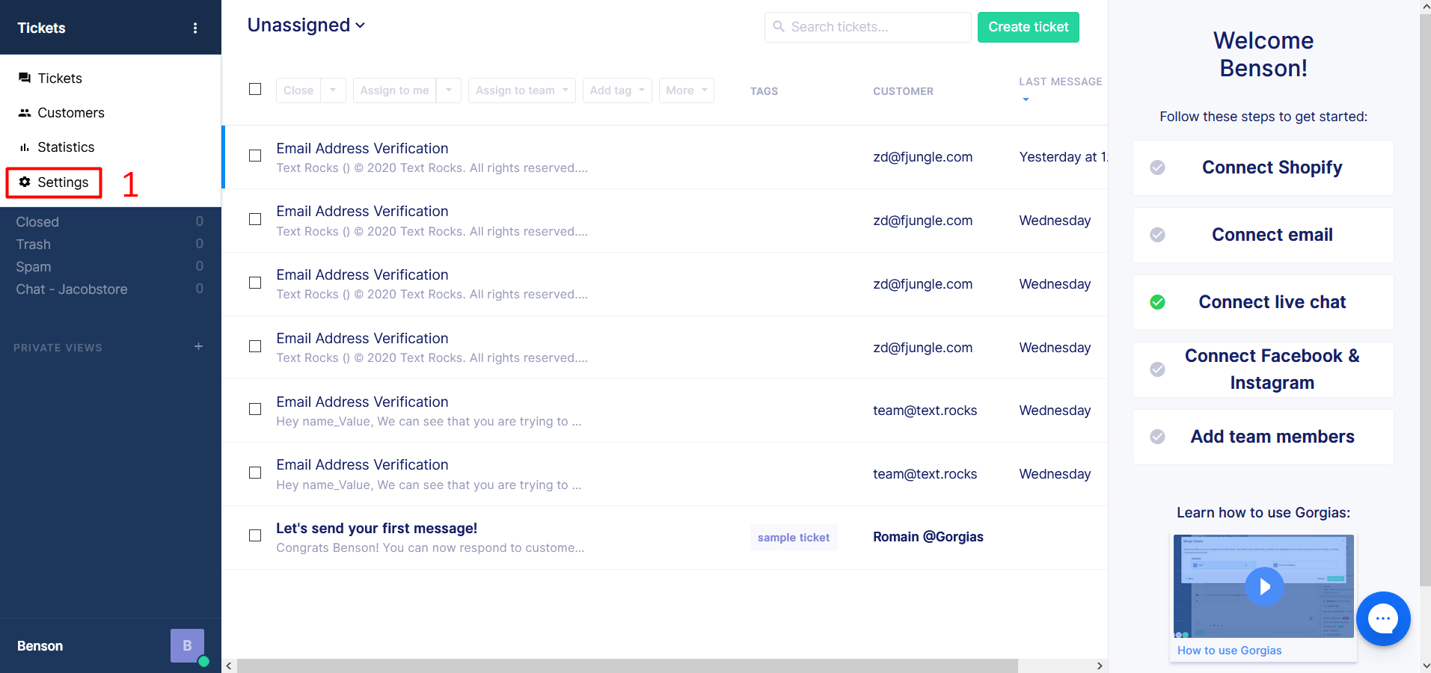This screenshot has width=1431, height=673.
Task: Tick the select-all tickets checkbox
Action: click(255, 90)
